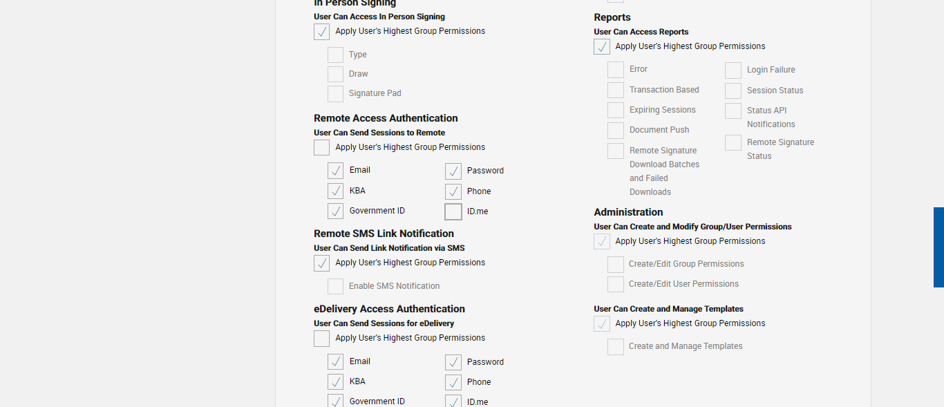
Task: Uncheck Password under Remote Access Authentication
Action: [453, 171]
